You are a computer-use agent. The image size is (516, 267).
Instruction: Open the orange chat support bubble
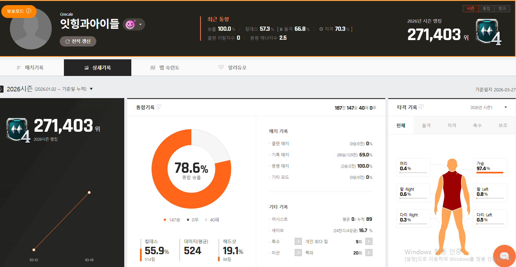pos(504,256)
